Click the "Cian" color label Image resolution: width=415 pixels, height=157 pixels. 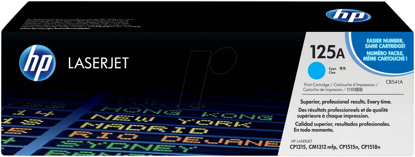coord(332,72)
